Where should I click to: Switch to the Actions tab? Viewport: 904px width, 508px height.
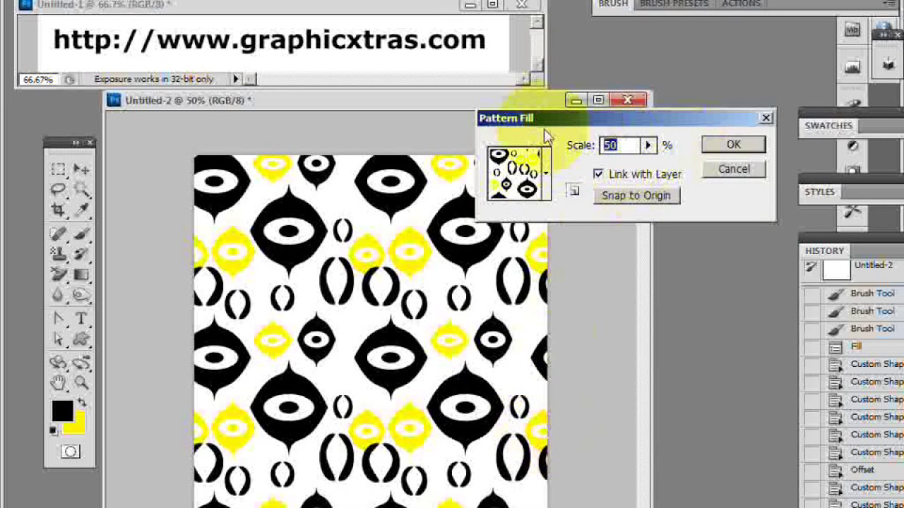coord(741,4)
